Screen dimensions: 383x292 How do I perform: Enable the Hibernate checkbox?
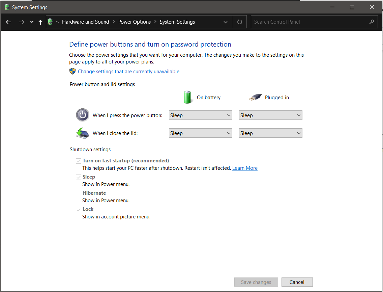[79, 193]
